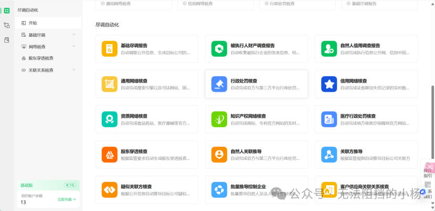Open 知识产权网络核查 green icon

pyautogui.click(x=219, y=119)
